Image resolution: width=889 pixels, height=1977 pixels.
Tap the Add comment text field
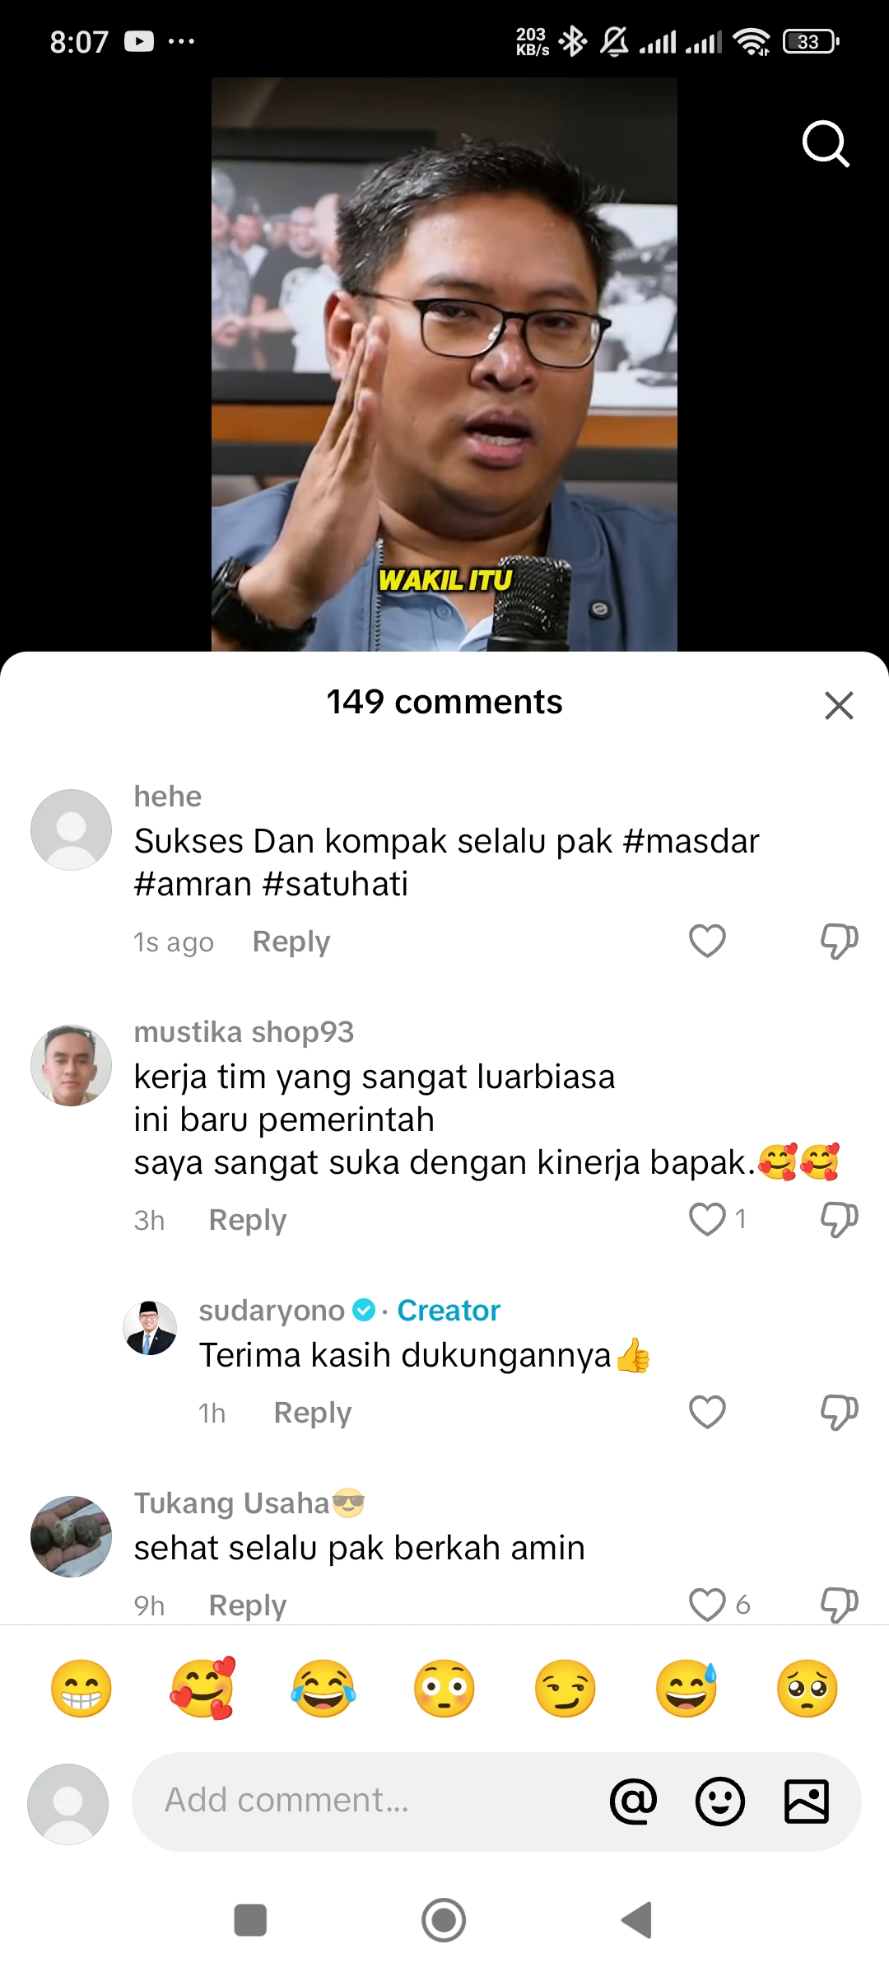click(366, 1801)
